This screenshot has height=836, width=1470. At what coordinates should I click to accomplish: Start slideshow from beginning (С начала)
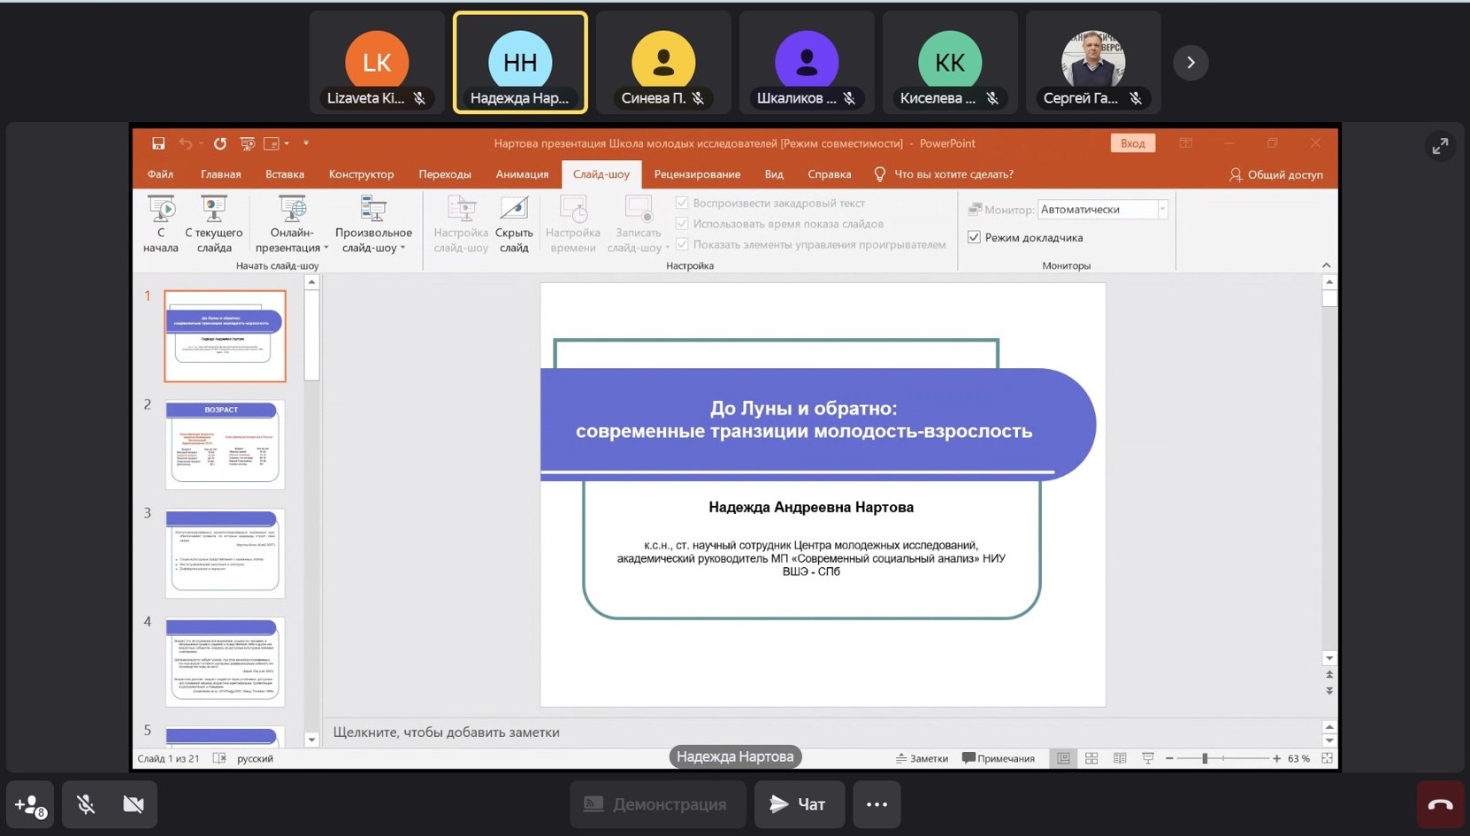(x=161, y=225)
